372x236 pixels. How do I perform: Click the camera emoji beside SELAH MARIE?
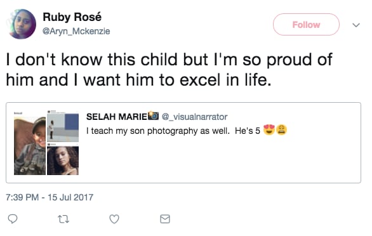coord(154,115)
